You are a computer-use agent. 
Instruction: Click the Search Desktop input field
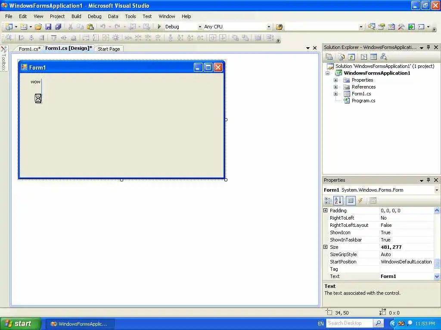pyautogui.click(x=350, y=323)
